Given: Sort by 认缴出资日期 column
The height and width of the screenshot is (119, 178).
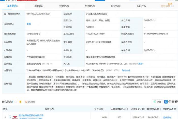Looking at the screenshot, I should [138, 109].
